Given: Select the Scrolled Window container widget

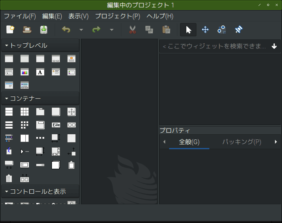Looking at the screenshot, I should coord(56,152).
